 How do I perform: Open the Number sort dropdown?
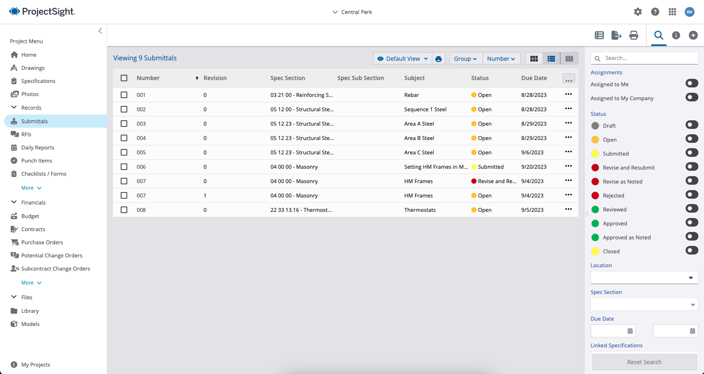click(x=501, y=59)
